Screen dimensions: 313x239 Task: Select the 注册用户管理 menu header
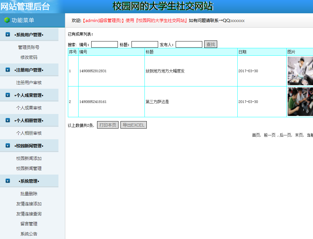[29, 70]
